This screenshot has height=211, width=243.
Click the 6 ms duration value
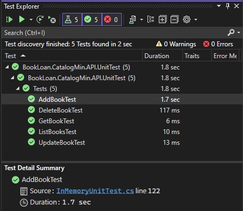click(x=173, y=121)
